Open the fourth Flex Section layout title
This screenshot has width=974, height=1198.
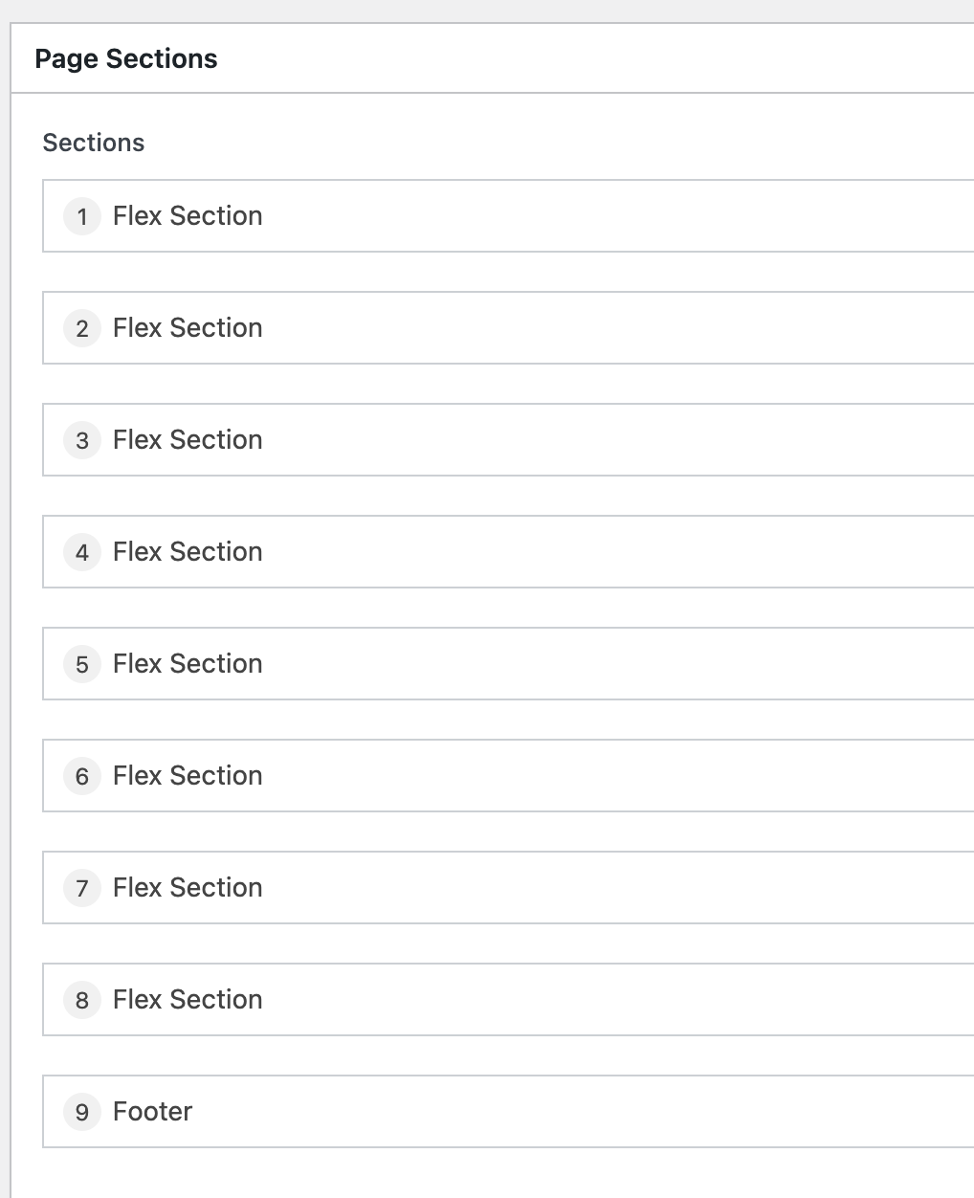188,552
